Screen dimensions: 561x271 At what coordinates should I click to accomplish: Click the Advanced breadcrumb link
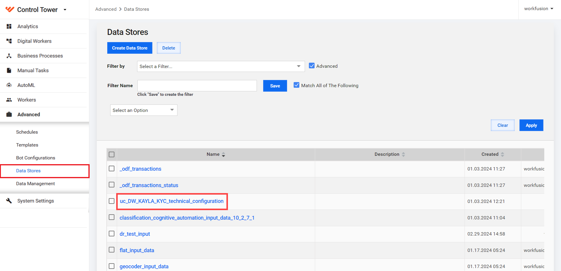click(106, 9)
